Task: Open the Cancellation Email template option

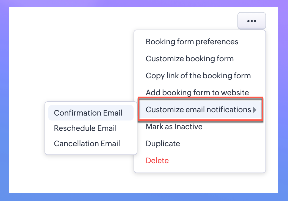Action: coord(87,144)
